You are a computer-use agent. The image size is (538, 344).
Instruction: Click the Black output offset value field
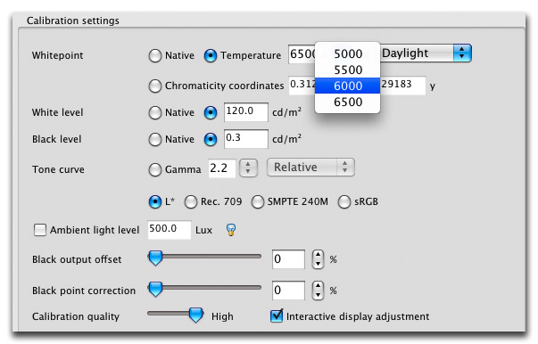288,259
